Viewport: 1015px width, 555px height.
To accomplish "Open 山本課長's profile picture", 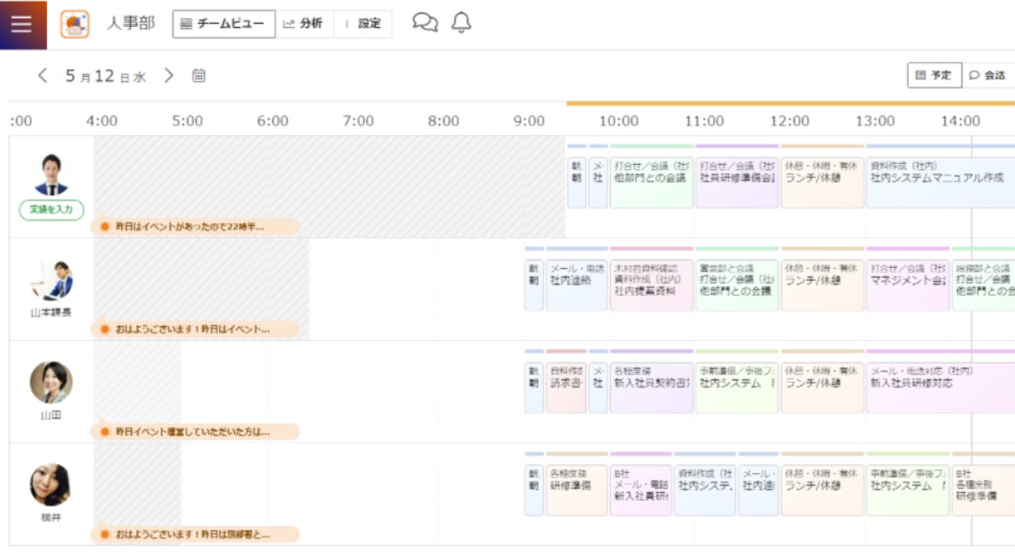I will [x=51, y=279].
